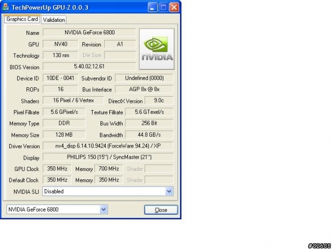Click the empty Shader field in Default Clock row
333x250 pixels.
pyautogui.click(x=159, y=180)
